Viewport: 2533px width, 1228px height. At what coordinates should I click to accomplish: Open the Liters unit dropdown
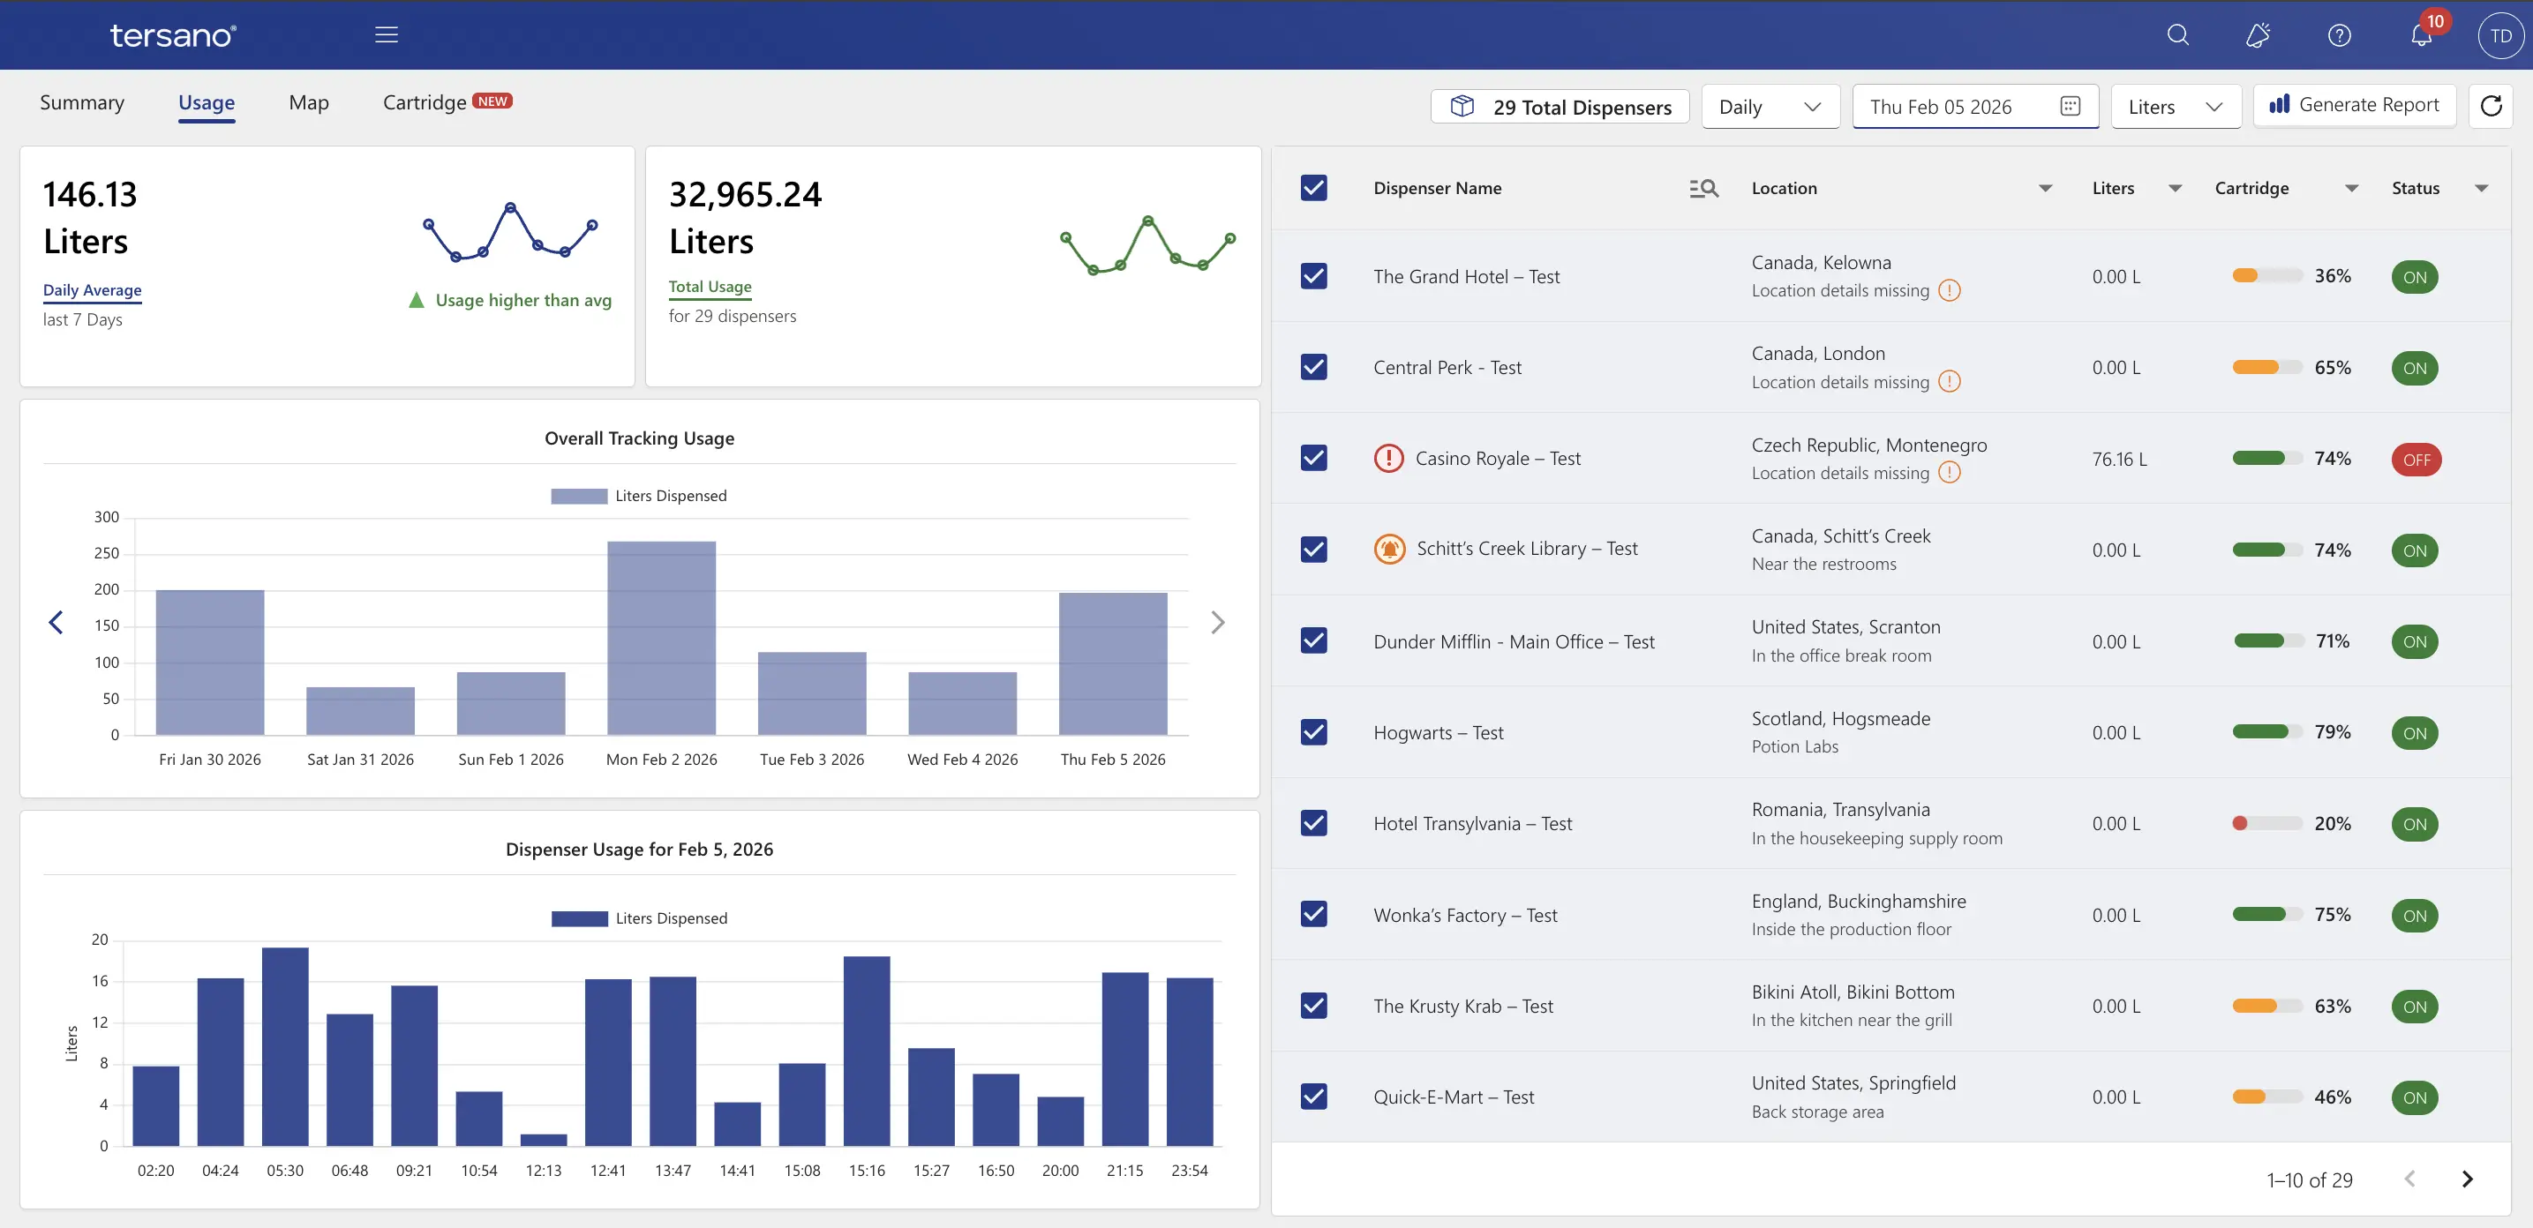(x=2175, y=107)
